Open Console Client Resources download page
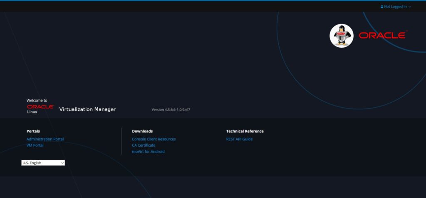 click(x=154, y=139)
